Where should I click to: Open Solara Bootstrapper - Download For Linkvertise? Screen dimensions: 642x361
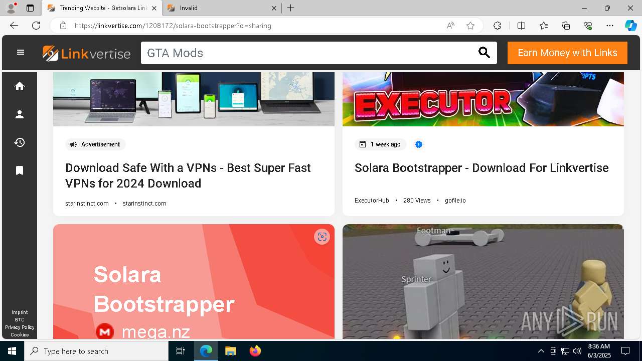coord(481,168)
